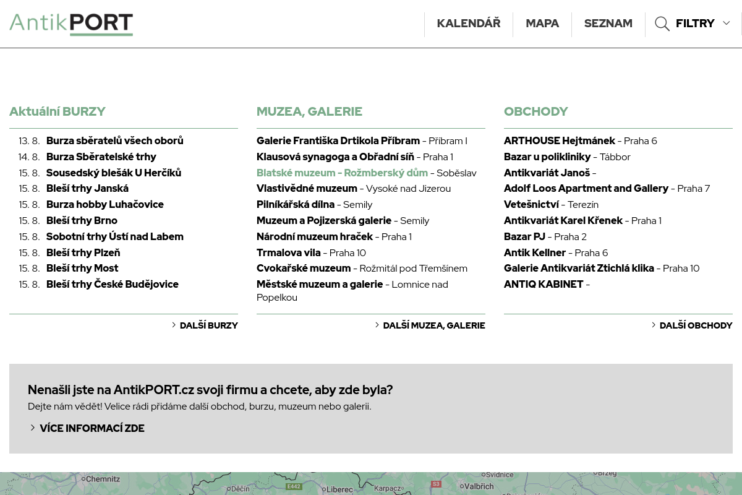Click the DALŠÍ MUZEA, GALERIE link
The height and width of the screenshot is (495, 742).
pyautogui.click(x=434, y=325)
